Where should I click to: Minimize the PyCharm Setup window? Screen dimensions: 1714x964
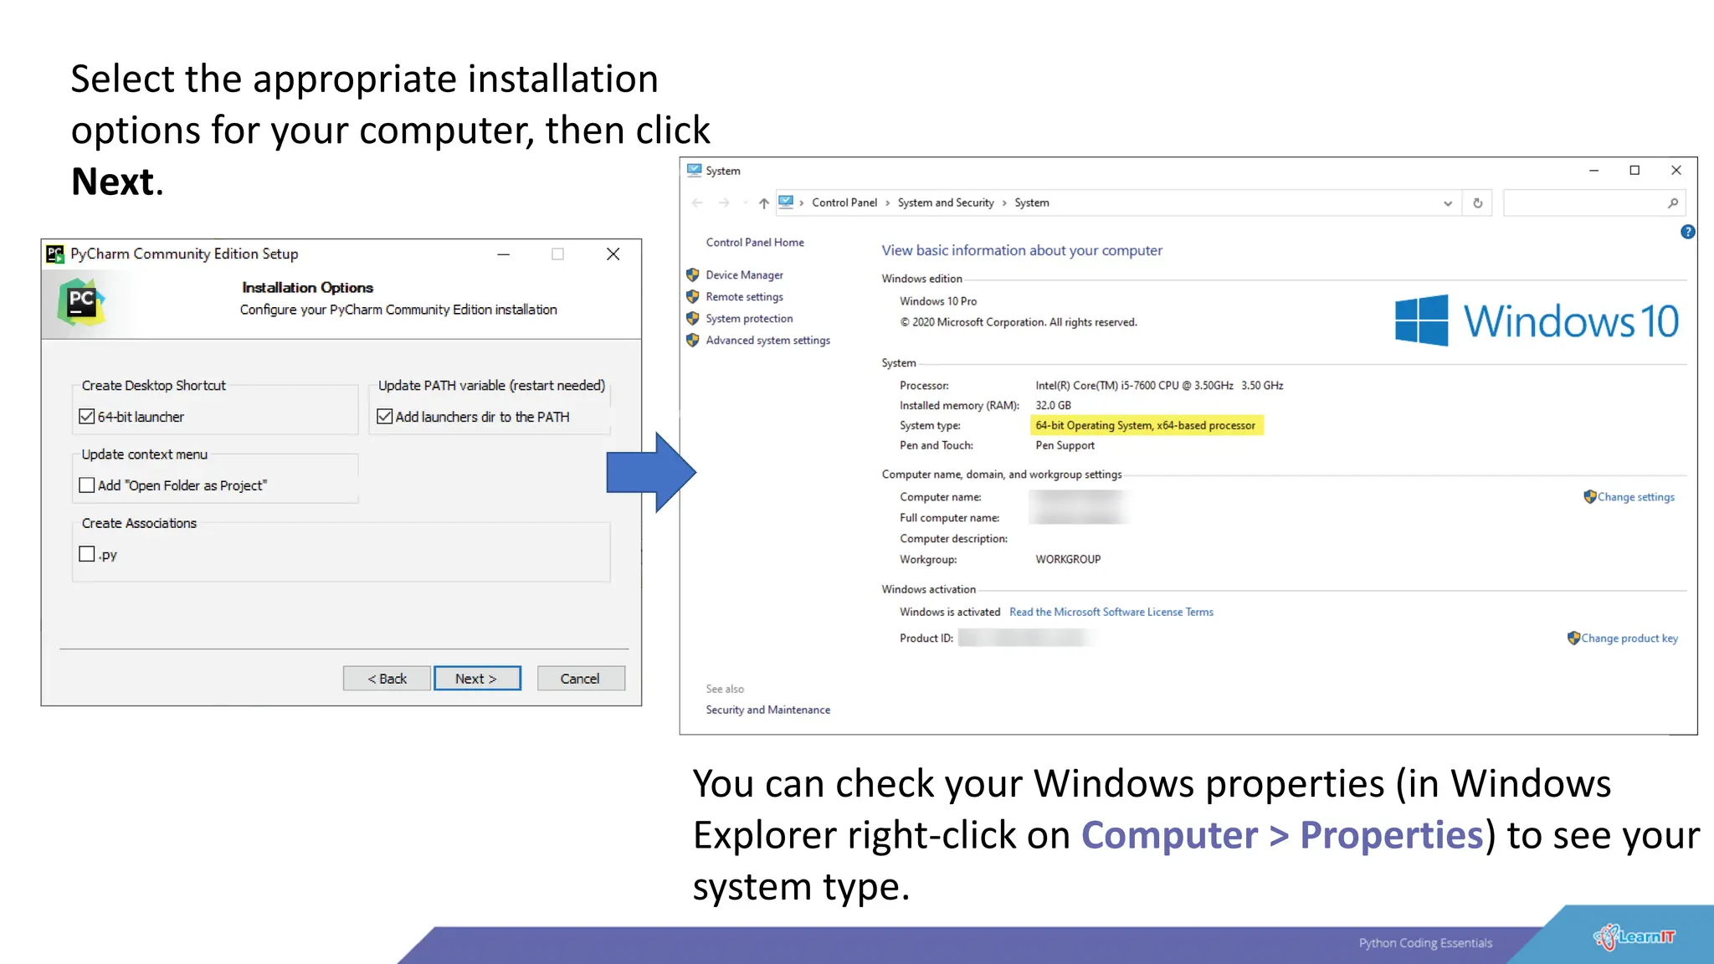click(x=504, y=254)
